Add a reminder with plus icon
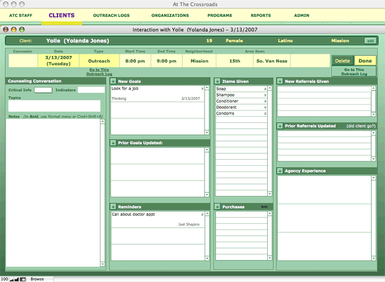 pos(113,206)
